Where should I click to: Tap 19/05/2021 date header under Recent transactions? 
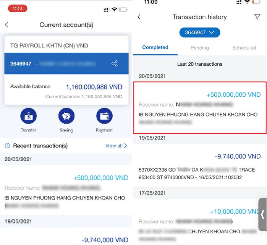tap(18, 221)
